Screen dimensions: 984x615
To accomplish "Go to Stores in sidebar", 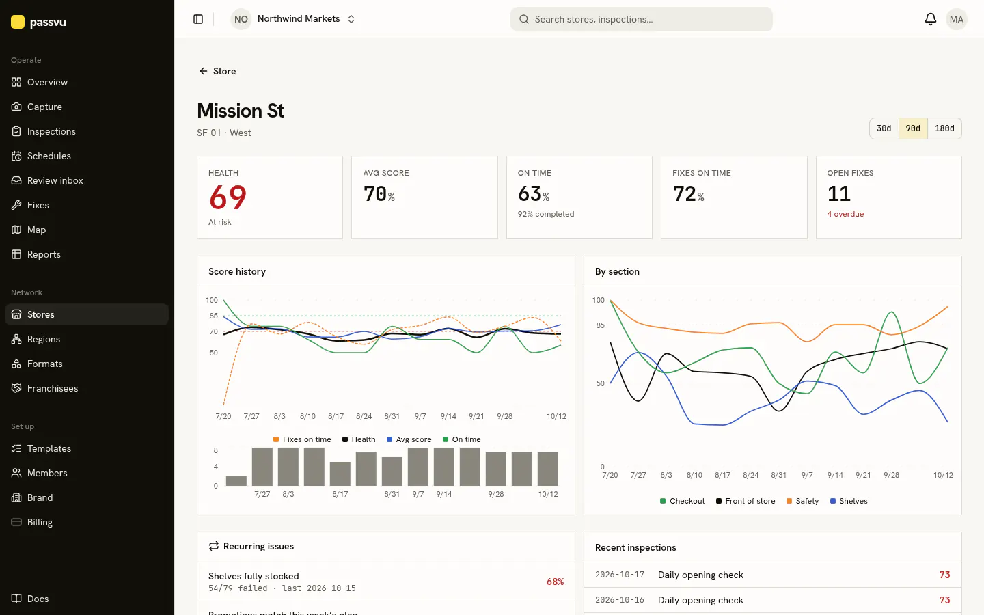I will tap(87, 314).
